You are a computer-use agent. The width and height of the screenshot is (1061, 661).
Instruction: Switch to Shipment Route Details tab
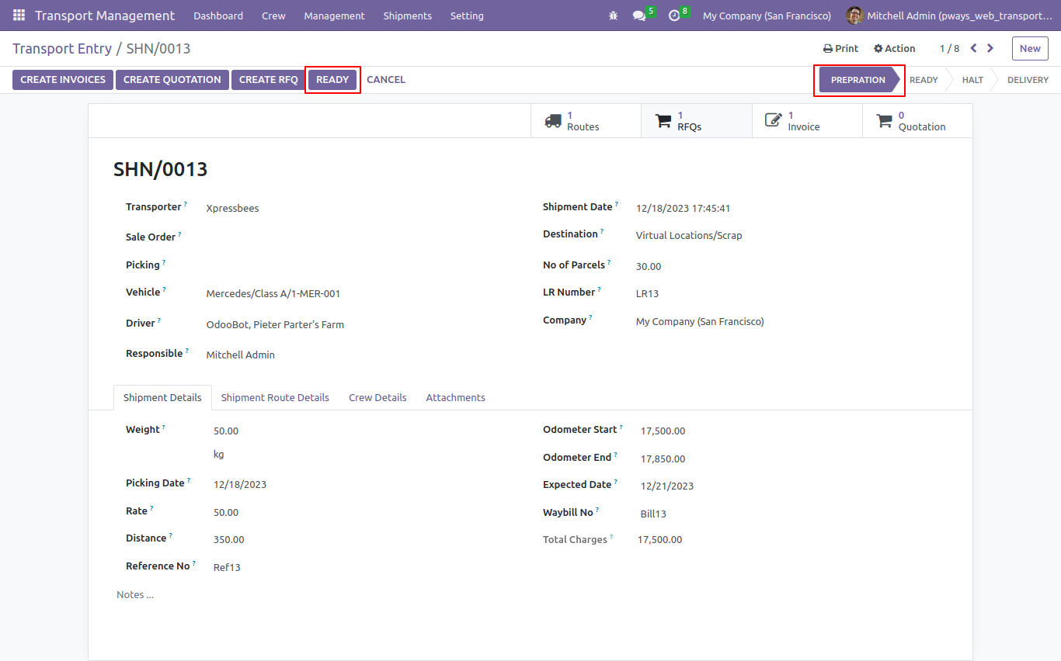[x=275, y=397]
